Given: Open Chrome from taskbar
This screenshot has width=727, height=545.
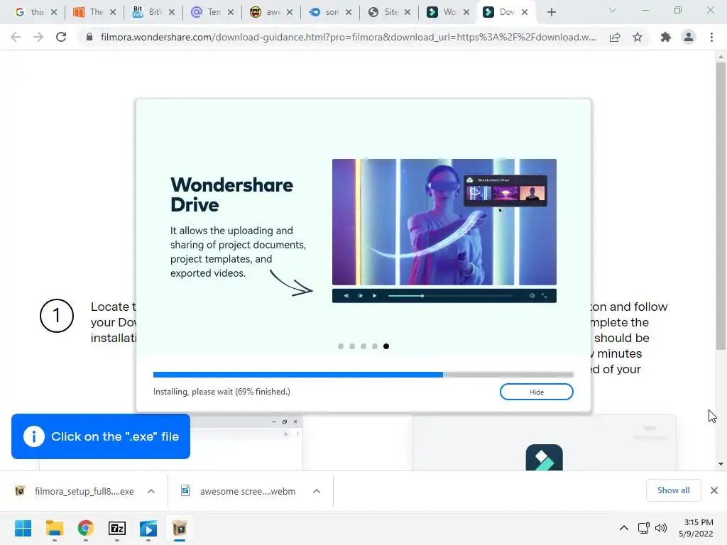Looking at the screenshot, I should click(x=86, y=528).
